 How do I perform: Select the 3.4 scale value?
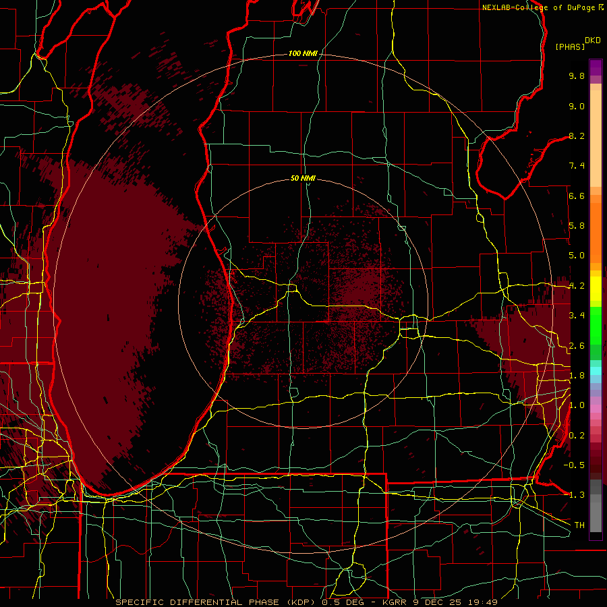[x=577, y=316]
